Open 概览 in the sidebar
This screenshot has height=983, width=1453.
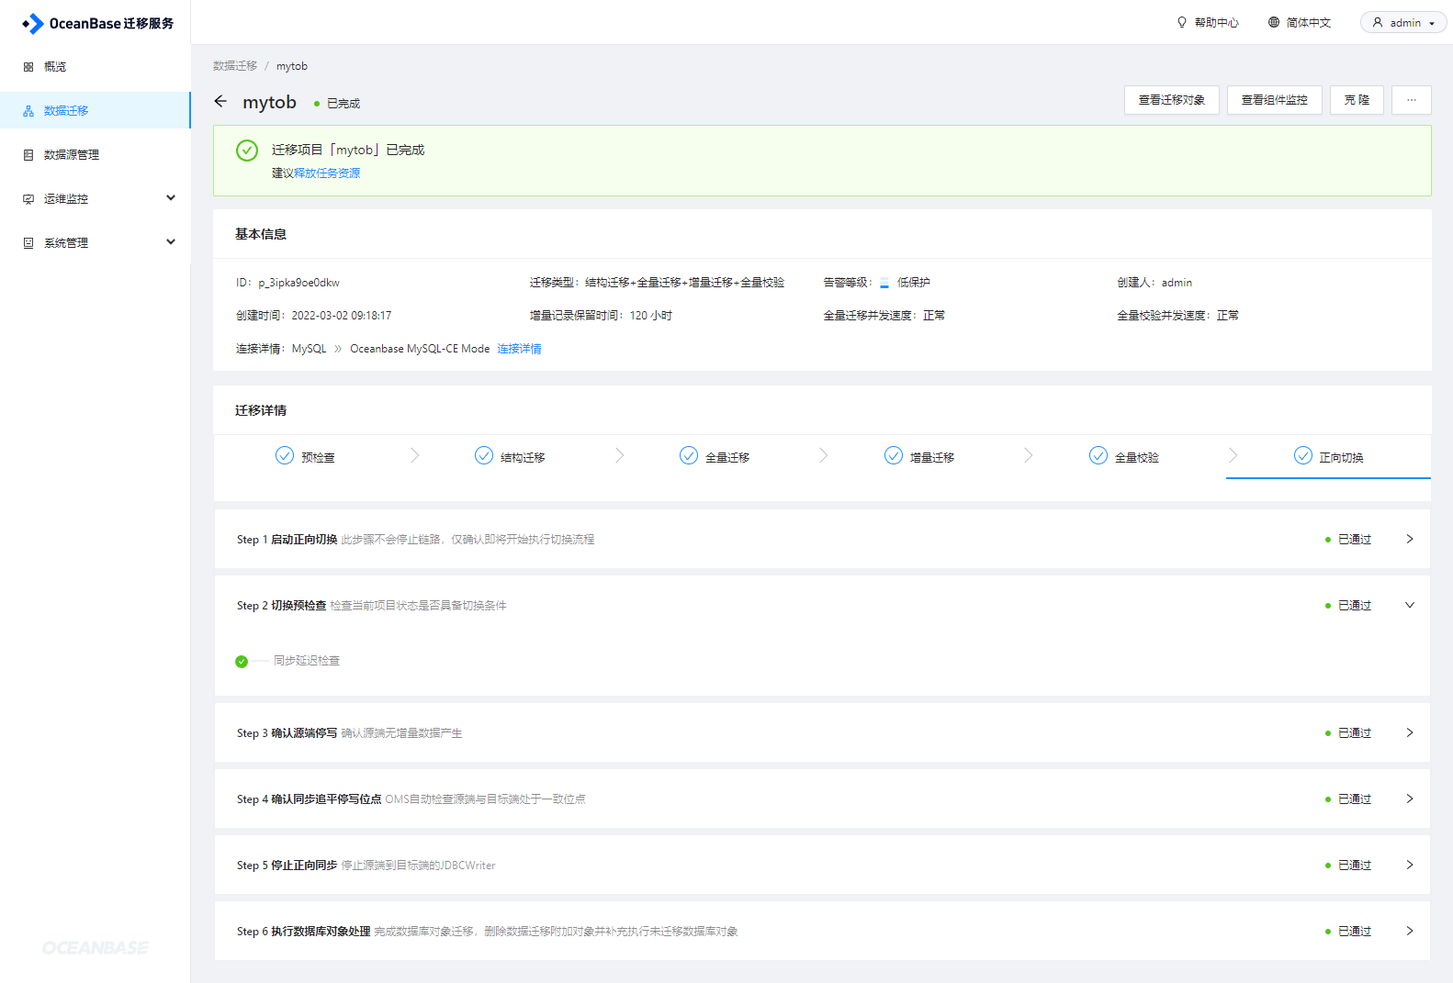[x=96, y=67]
